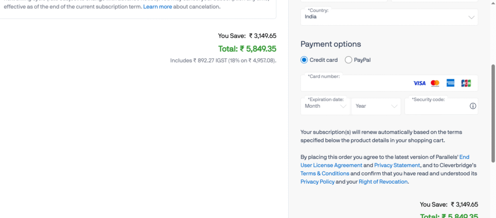Click the JCB card logo
Screen dimensions: 496x218
466,83
